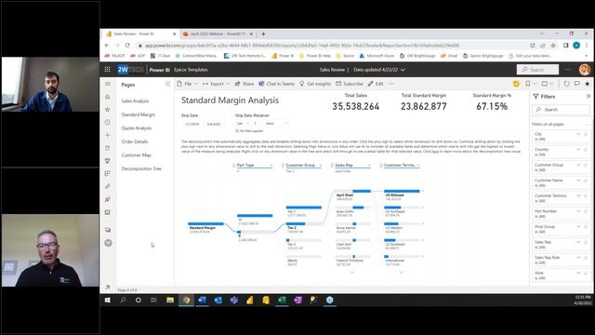Image resolution: width=595 pixels, height=335 pixels.
Task: Click the top search box in header
Action: pos(537,70)
